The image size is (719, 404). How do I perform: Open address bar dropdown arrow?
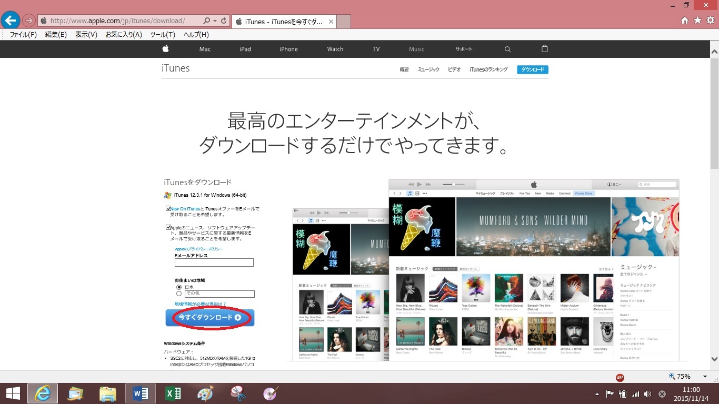pos(215,21)
